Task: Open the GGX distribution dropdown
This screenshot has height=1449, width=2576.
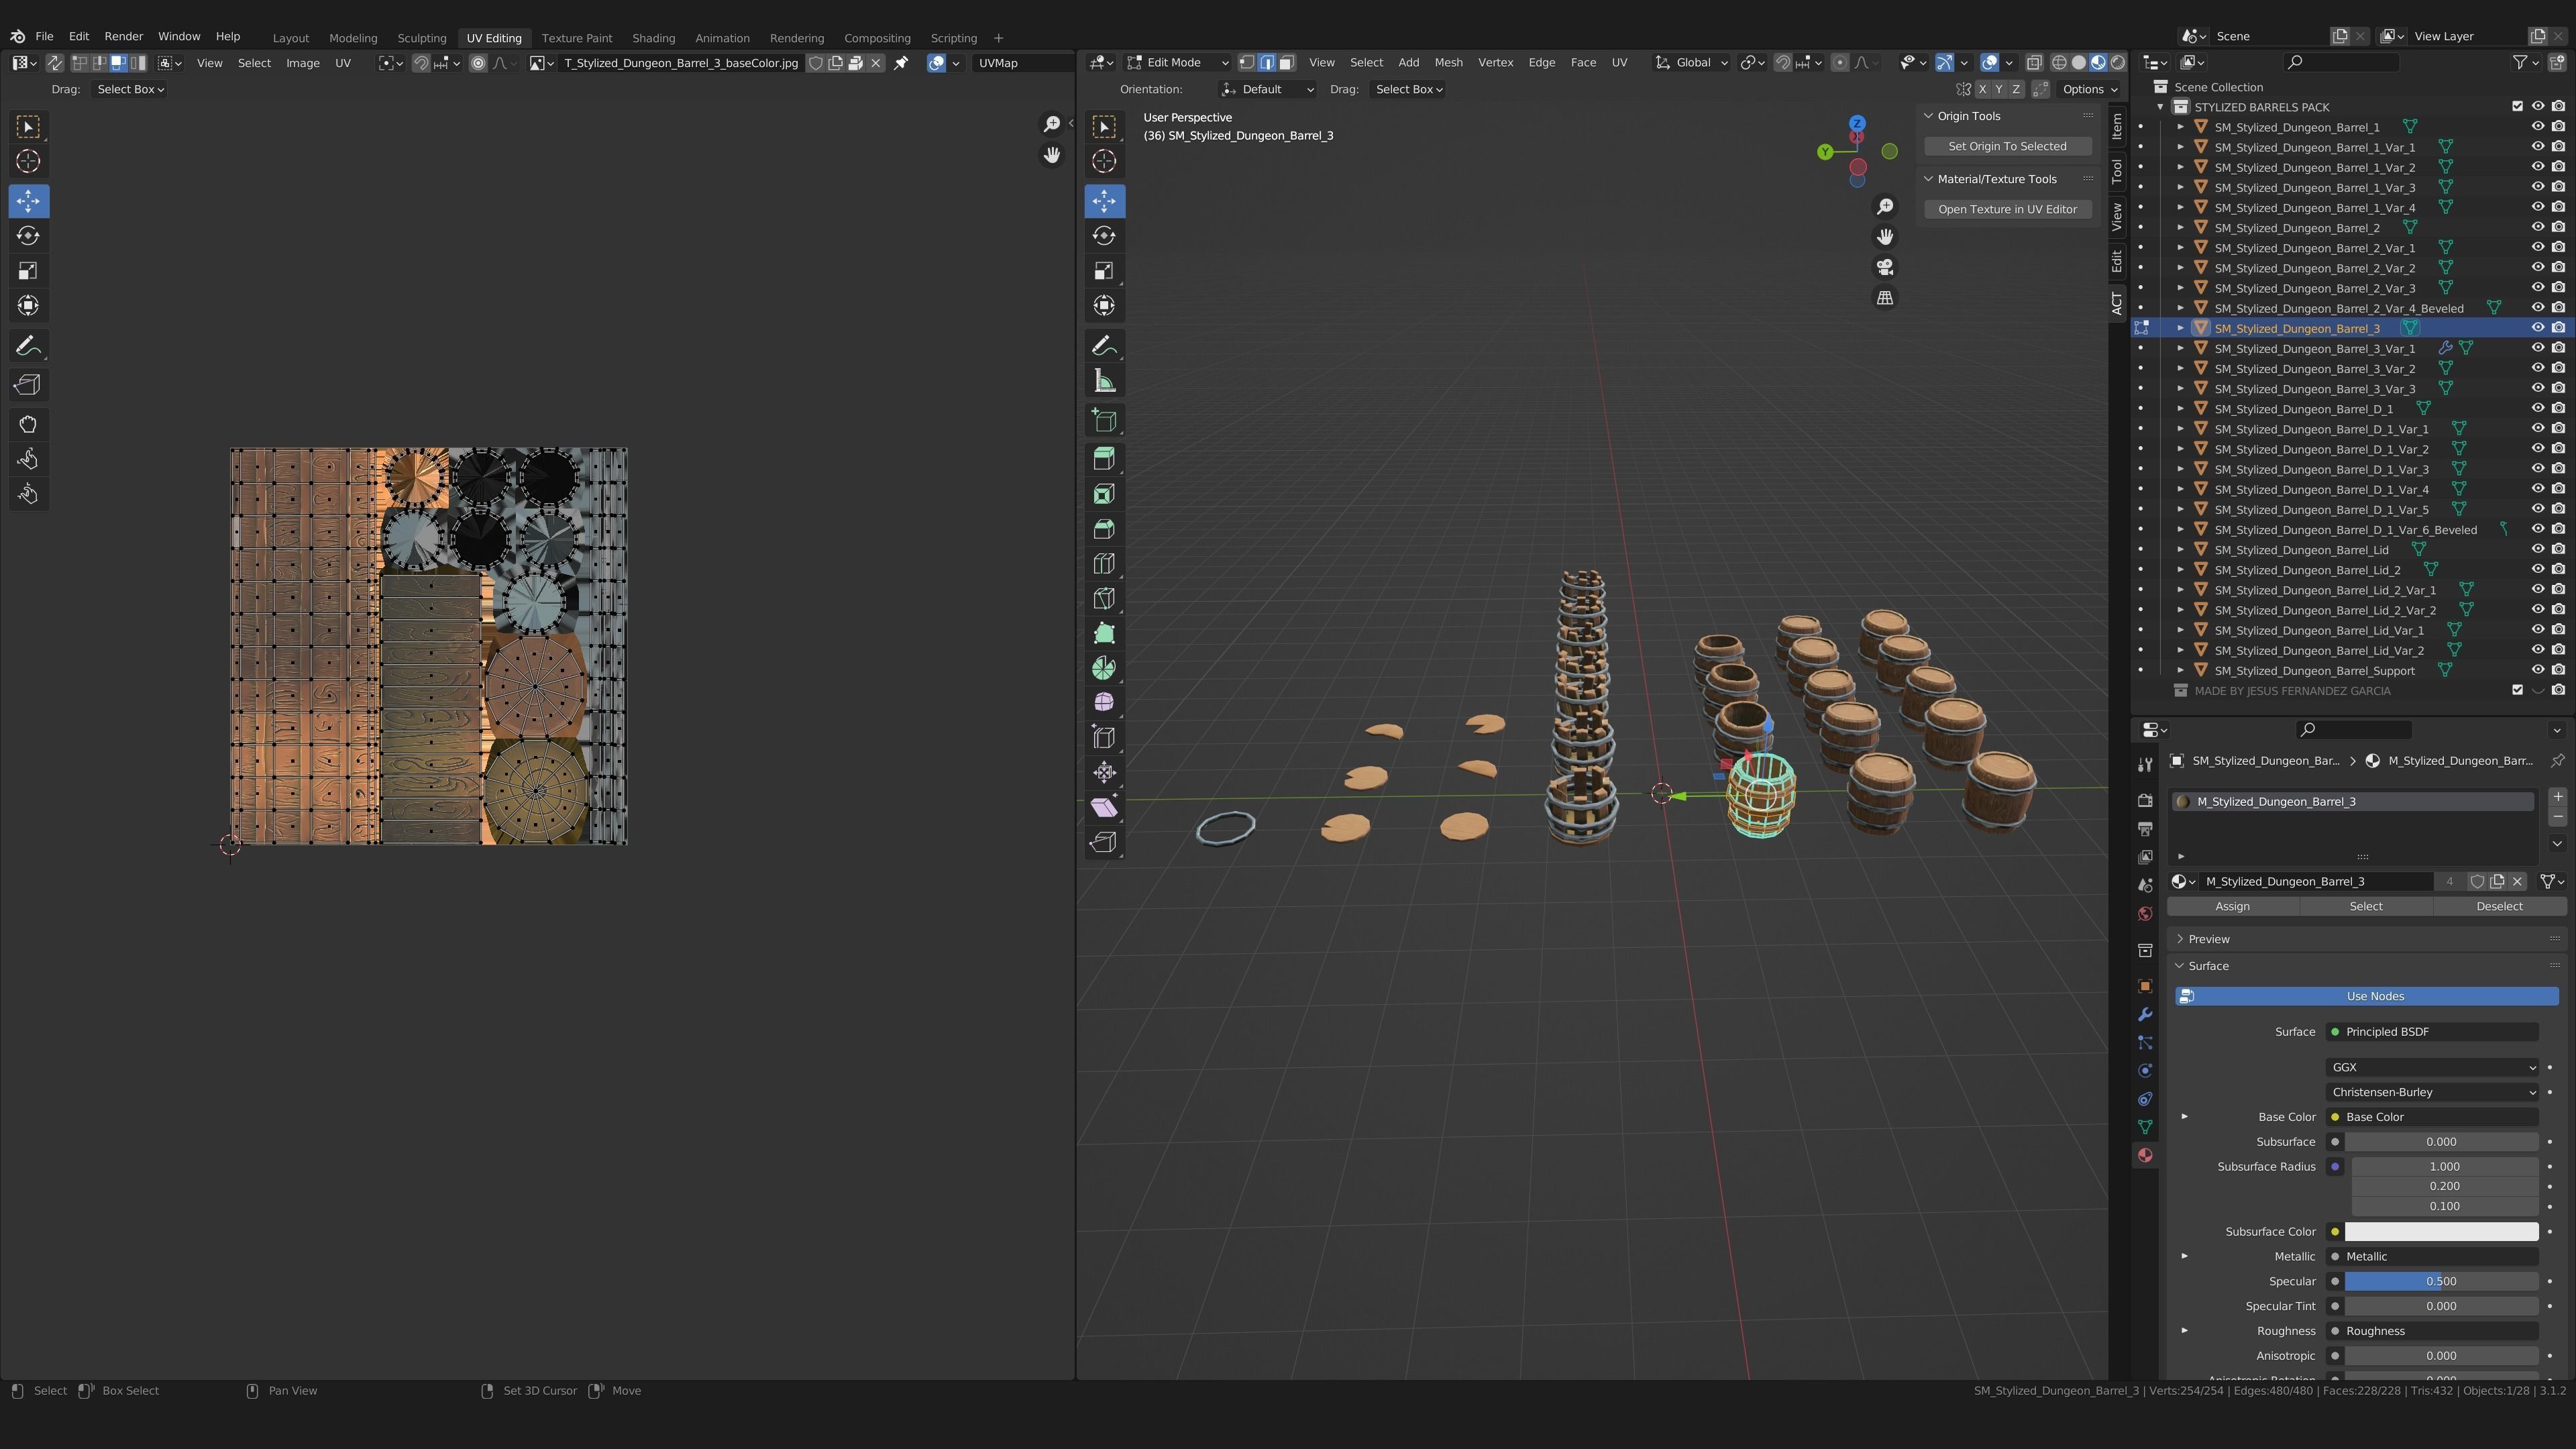Action: pos(2431,1067)
